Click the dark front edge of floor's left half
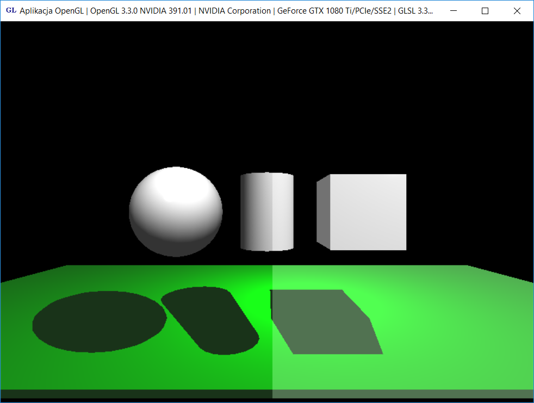 136,394
